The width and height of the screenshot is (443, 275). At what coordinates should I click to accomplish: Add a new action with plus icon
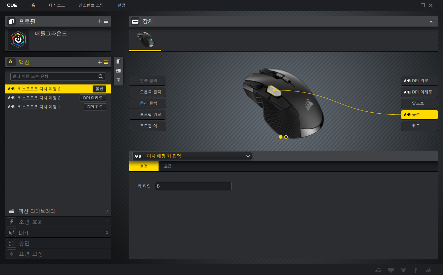(100, 62)
